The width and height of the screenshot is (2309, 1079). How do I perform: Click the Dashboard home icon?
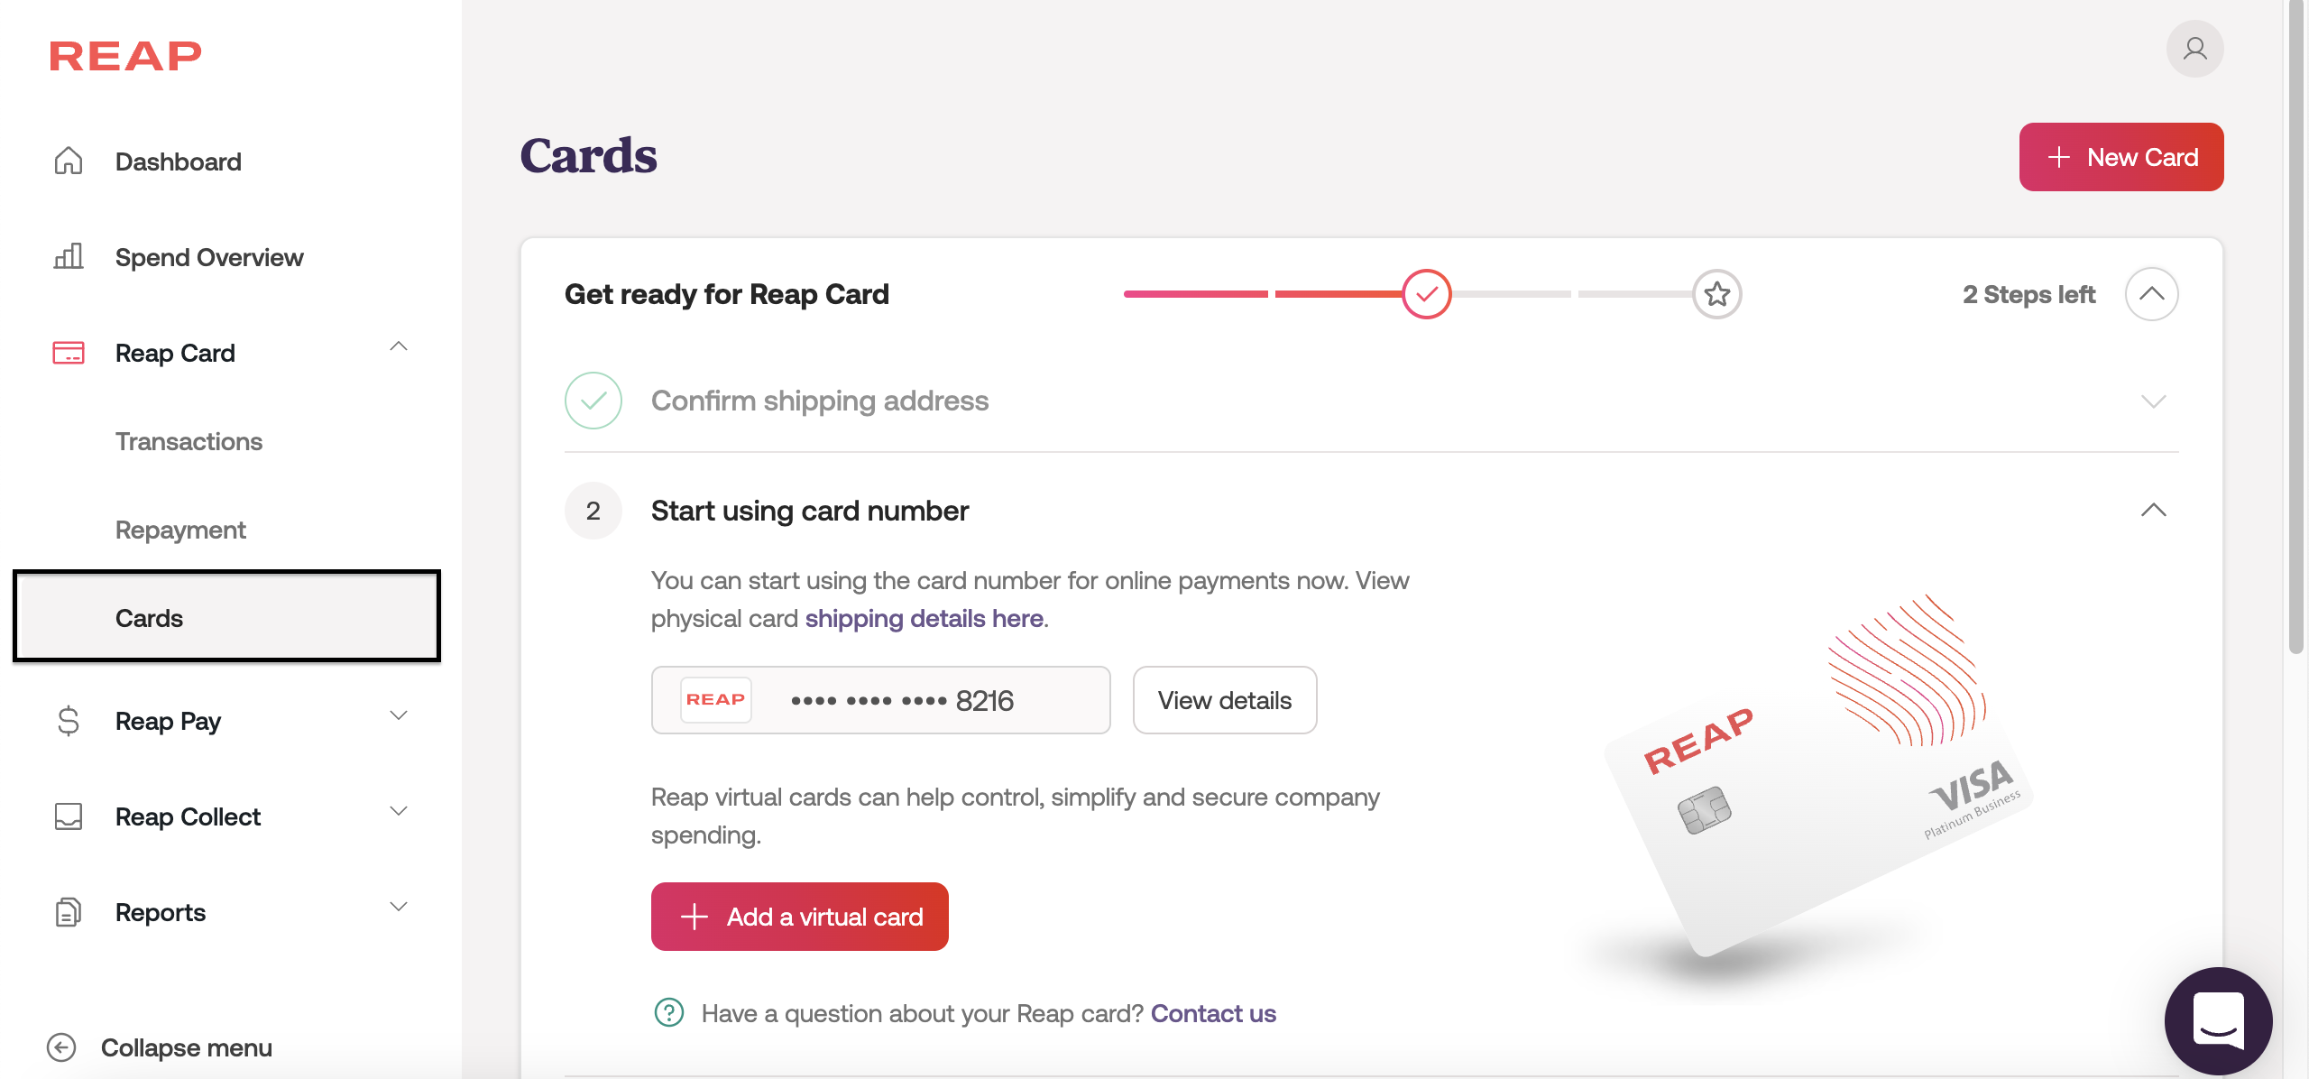[69, 161]
